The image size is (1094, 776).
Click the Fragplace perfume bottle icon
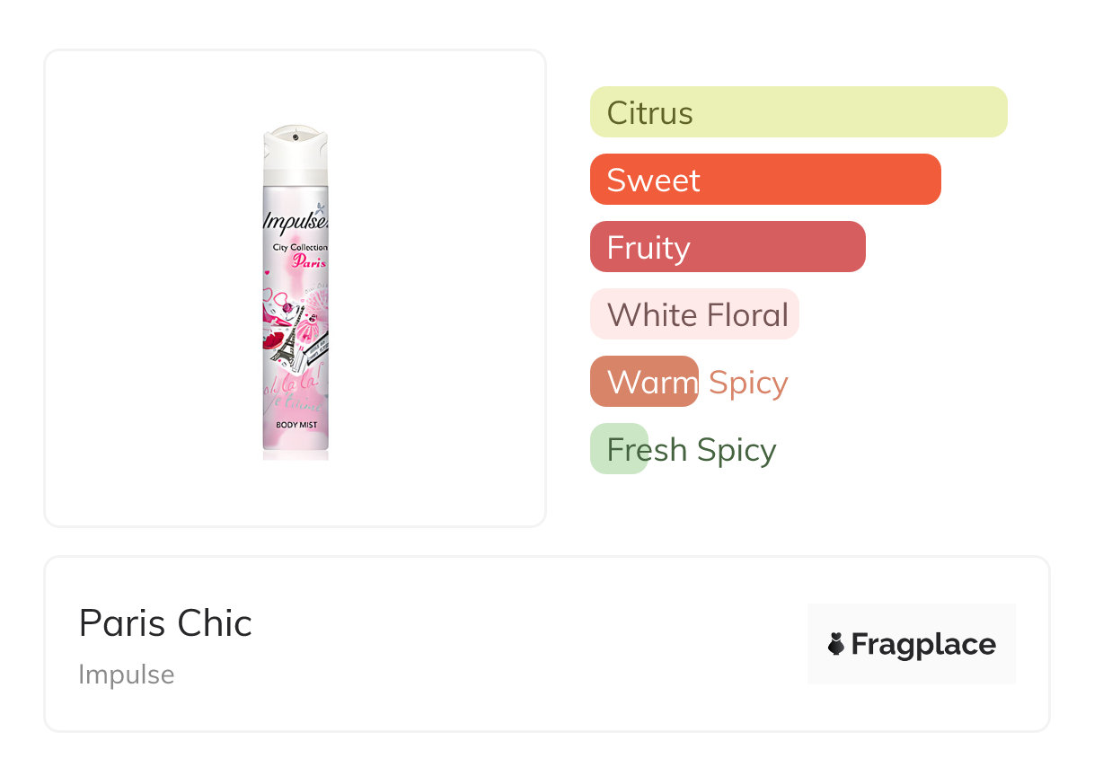[x=836, y=644]
